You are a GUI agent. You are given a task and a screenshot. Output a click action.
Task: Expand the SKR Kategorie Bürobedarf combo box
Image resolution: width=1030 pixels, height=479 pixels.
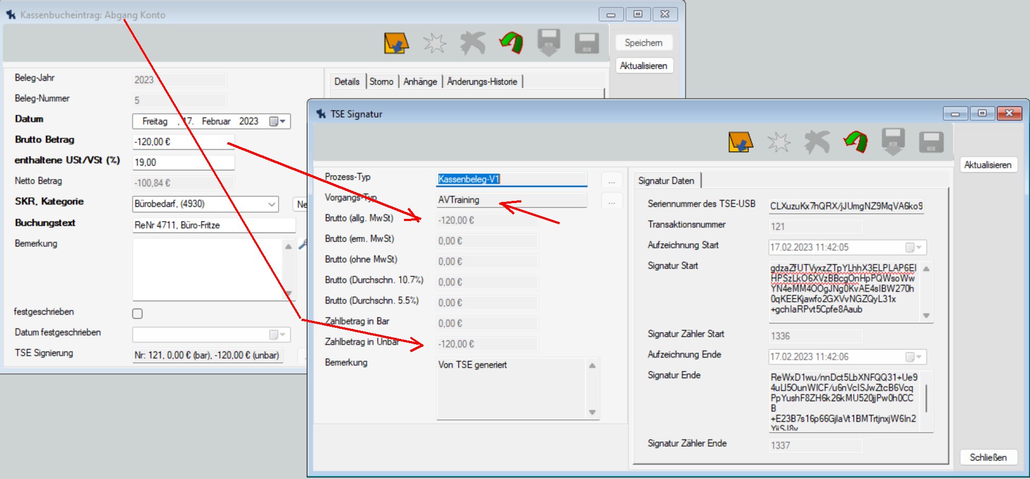click(x=272, y=204)
